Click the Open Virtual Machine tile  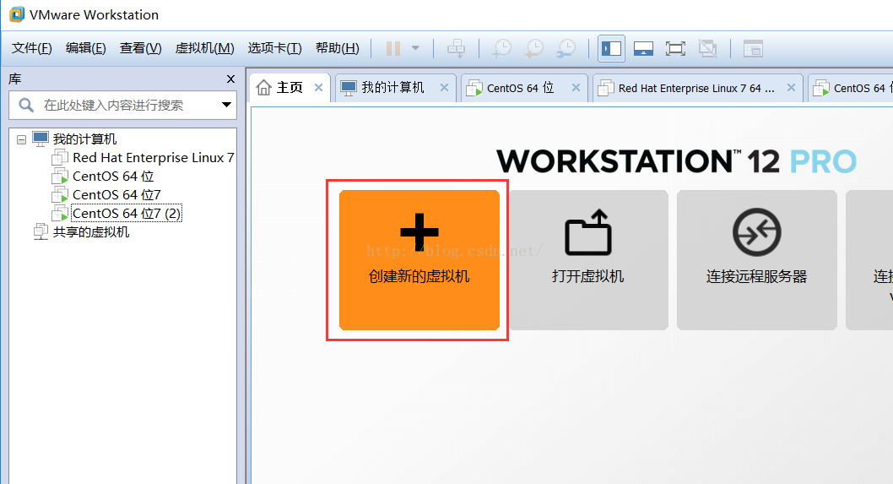(587, 259)
